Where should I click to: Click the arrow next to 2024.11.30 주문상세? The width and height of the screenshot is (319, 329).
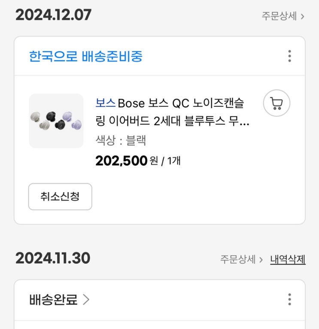[x=261, y=260]
